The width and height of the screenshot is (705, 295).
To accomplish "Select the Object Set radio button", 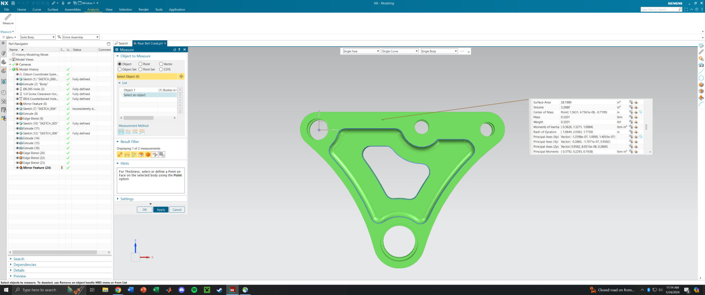I will pos(120,69).
